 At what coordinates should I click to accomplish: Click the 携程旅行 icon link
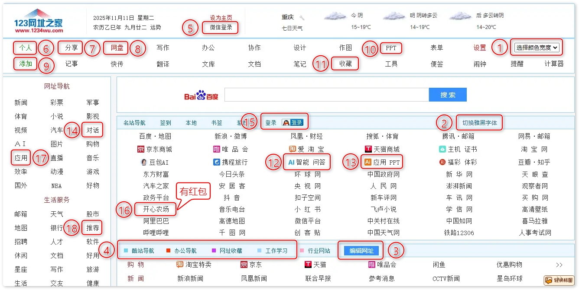coord(217,162)
